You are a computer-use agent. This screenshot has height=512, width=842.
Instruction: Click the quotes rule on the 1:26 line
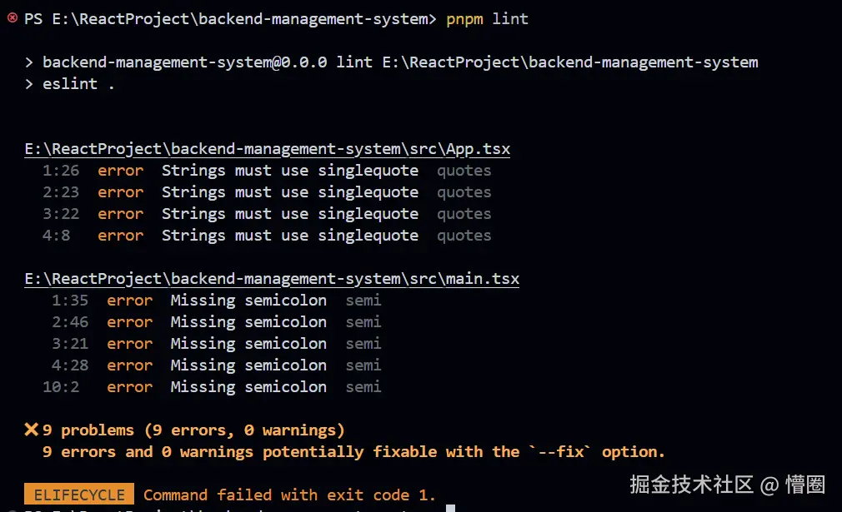pos(464,171)
